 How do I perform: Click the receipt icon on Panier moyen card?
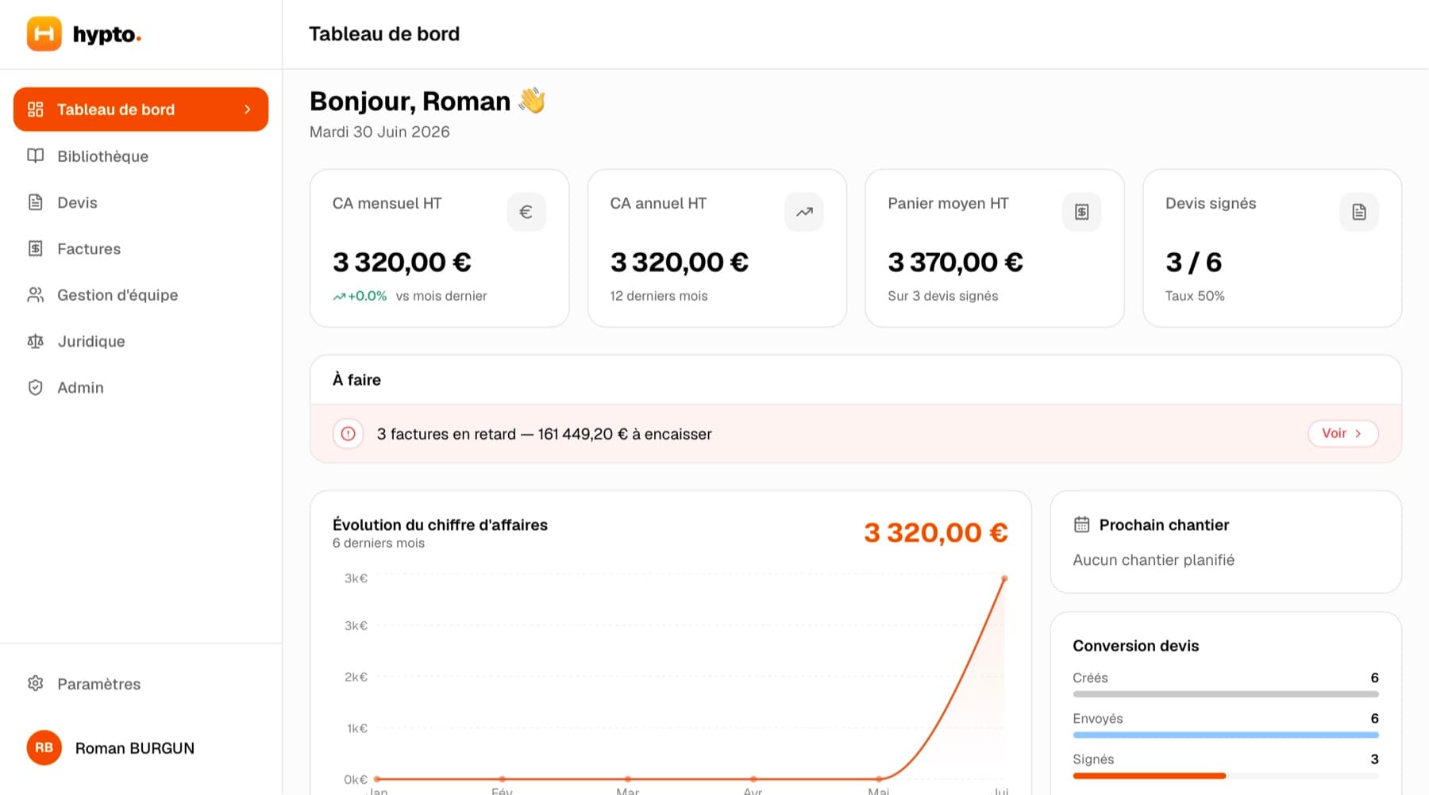(1082, 212)
